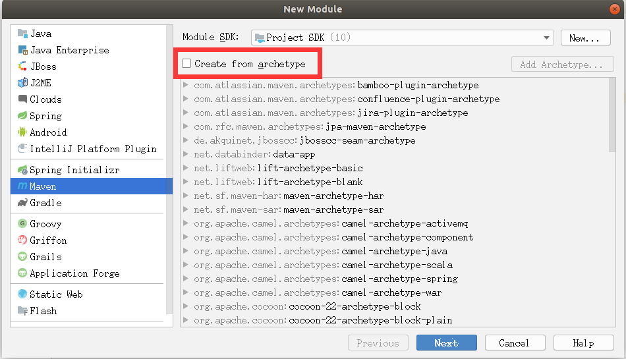Select Flash module type label
This screenshot has width=626, height=359.
coord(43,311)
